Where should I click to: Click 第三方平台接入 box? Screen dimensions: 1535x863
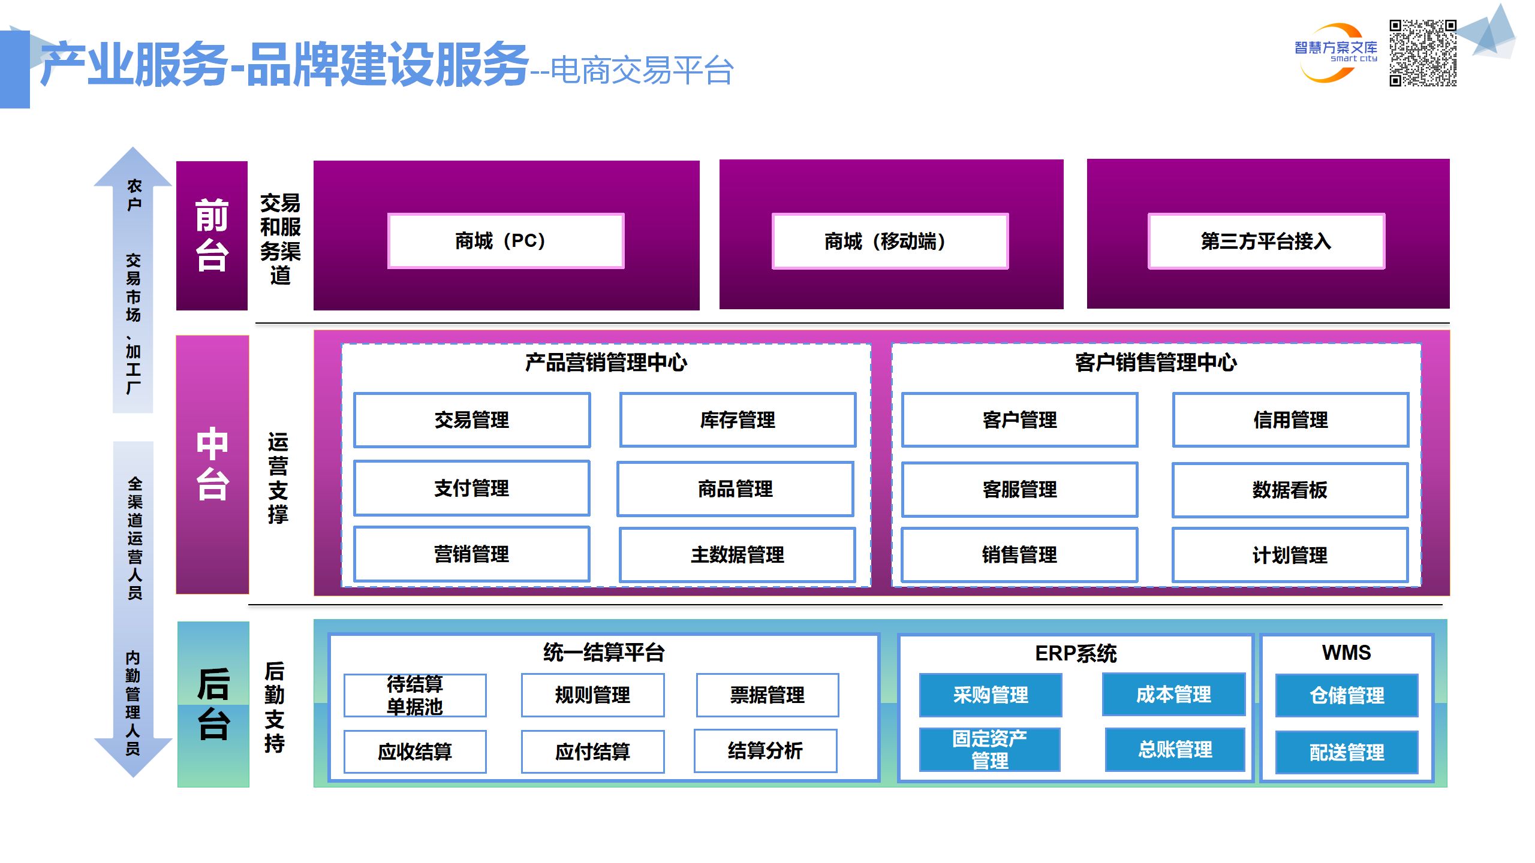1266,242
